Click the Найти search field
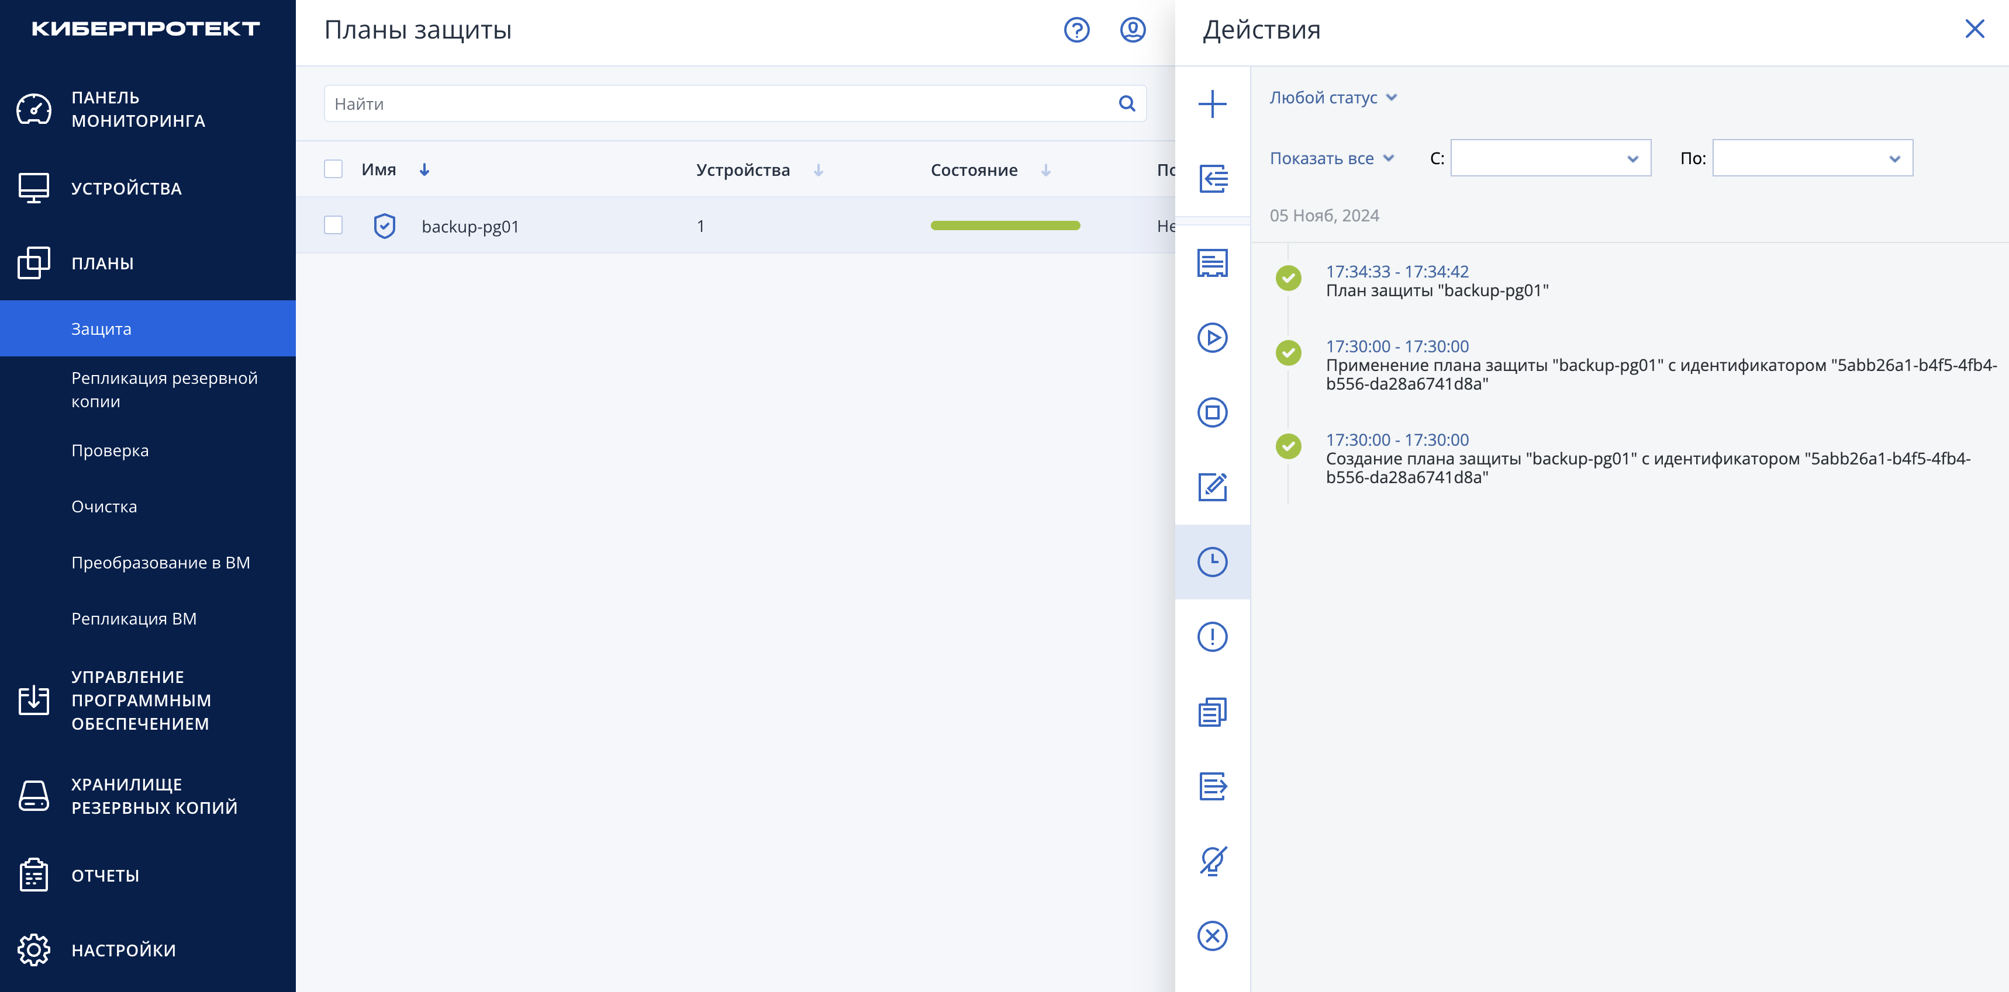The height and width of the screenshot is (992, 2009). tap(734, 103)
